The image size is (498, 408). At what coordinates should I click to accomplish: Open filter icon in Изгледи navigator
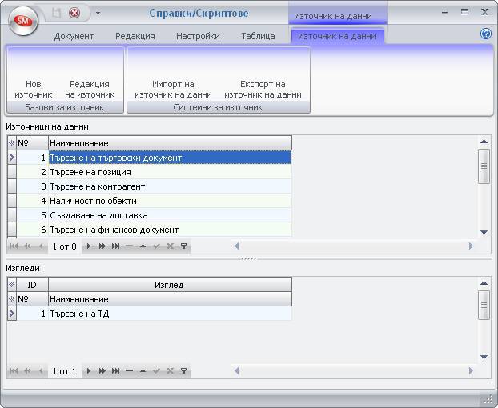pyautogui.click(x=183, y=370)
